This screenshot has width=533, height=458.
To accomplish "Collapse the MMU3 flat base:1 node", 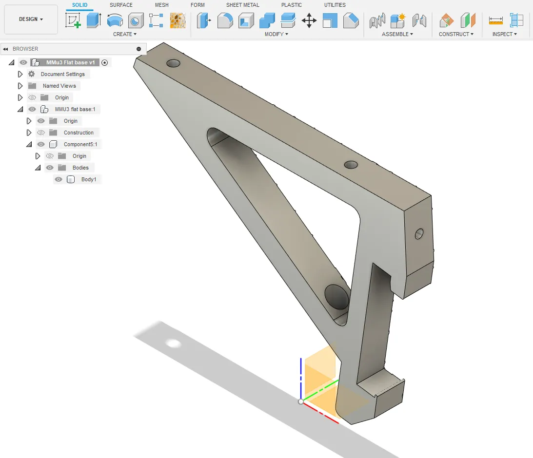I will coord(20,109).
